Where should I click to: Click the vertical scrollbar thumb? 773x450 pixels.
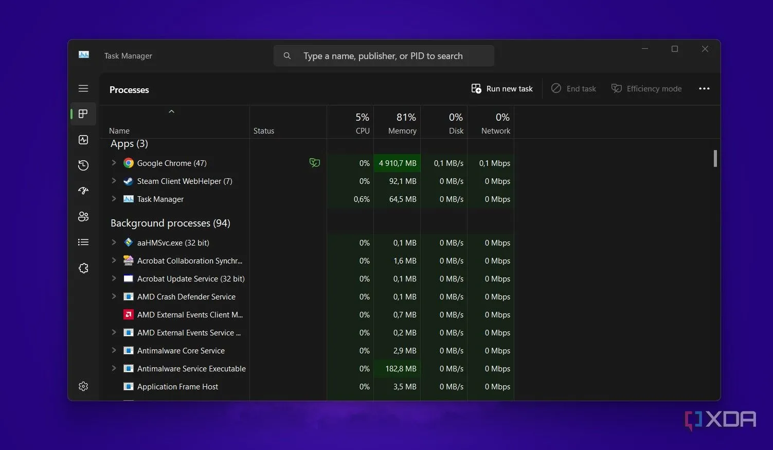(x=715, y=158)
